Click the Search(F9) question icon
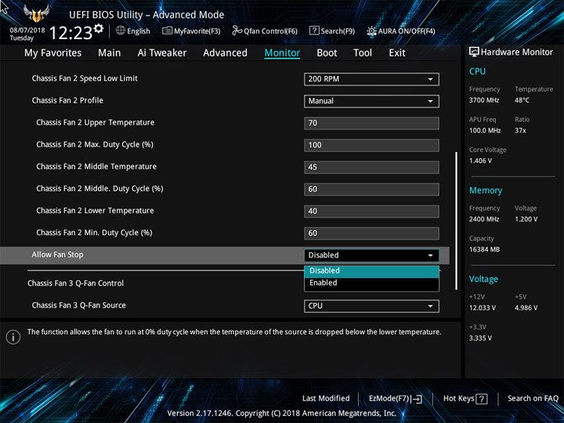Screen dimensions: 564x423 314,31
